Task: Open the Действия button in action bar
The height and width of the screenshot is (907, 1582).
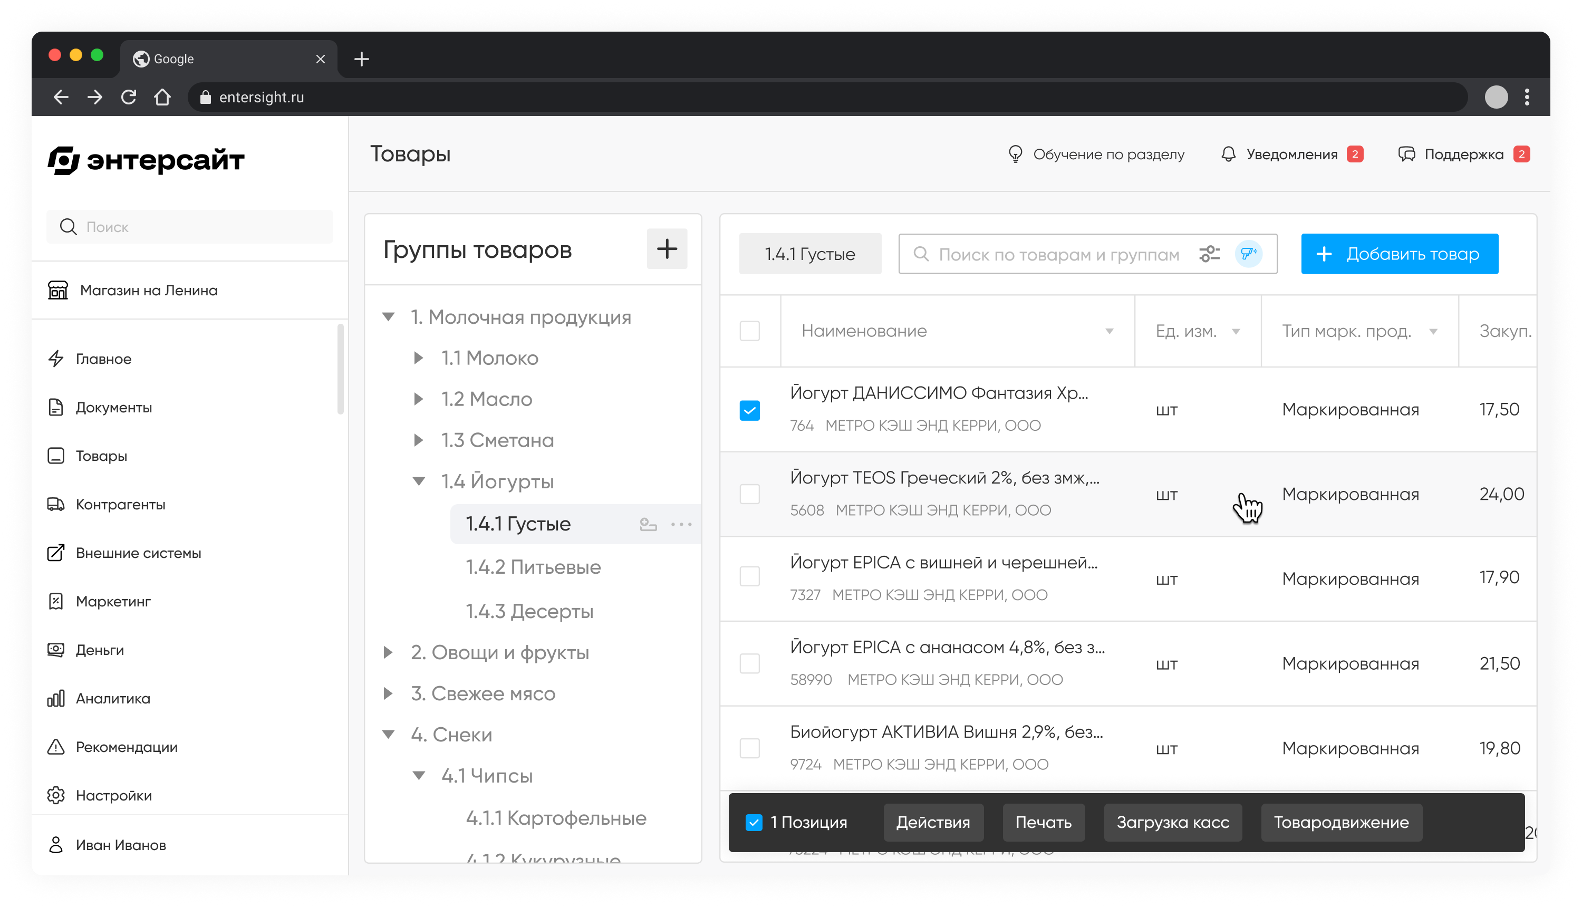Action: pos(933,823)
